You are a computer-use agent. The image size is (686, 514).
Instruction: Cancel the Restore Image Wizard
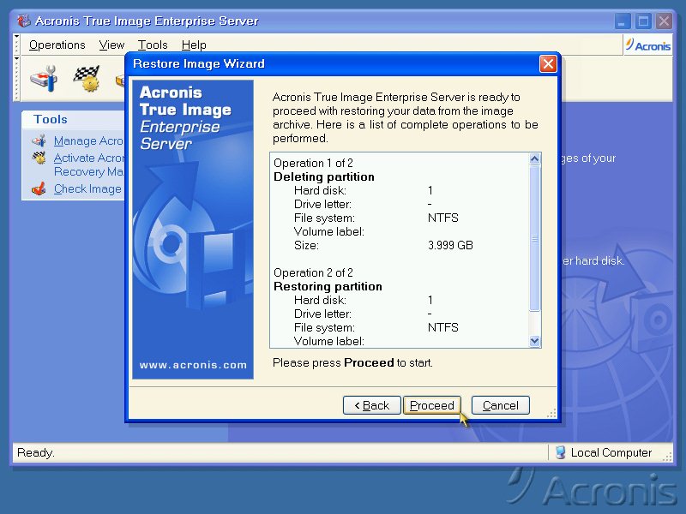[x=501, y=405]
